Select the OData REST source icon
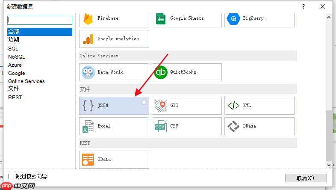Image resolution: width=336 pixels, height=190 pixels. pyautogui.click(x=88, y=160)
